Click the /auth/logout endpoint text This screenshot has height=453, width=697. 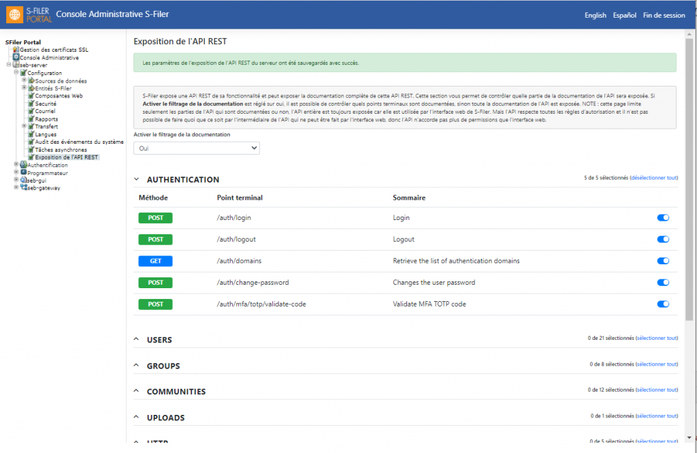click(x=236, y=239)
